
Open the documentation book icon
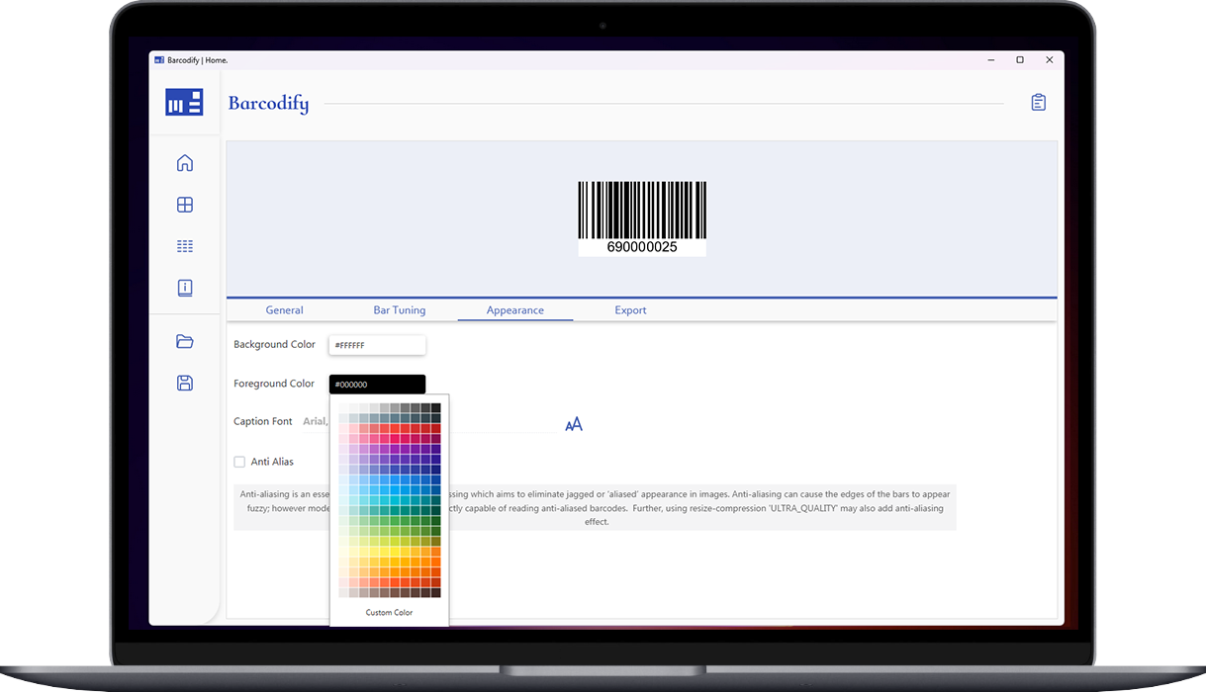[185, 287]
